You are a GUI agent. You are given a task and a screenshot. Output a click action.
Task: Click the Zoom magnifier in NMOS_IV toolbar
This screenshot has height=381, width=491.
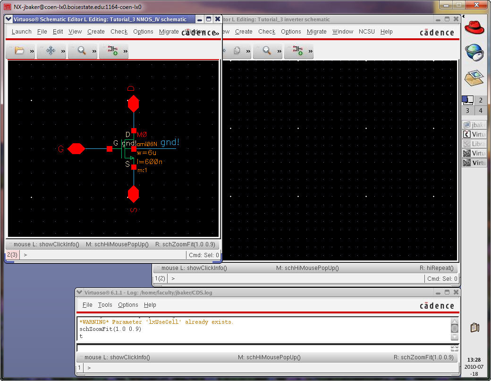point(82,51)
